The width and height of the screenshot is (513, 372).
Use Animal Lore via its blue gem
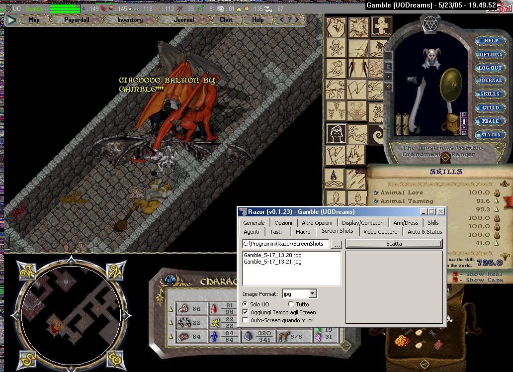[376, 192]
